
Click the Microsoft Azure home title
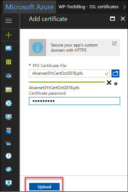(x=30, y=7)
